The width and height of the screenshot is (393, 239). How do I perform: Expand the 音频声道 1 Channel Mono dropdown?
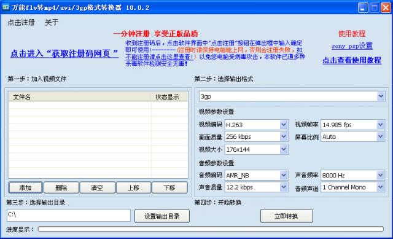380,187
